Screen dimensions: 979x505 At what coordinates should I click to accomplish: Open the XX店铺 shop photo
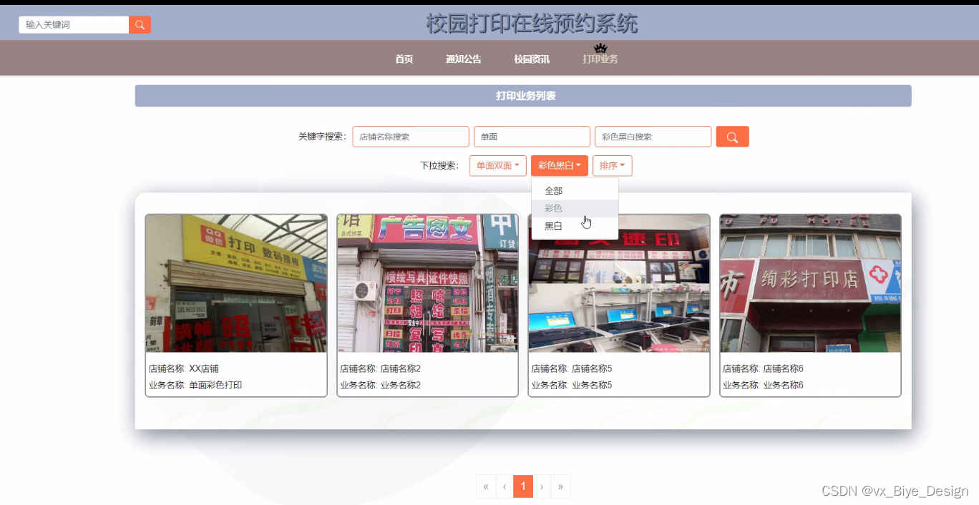pyautogui.click(x=236, y=283)
